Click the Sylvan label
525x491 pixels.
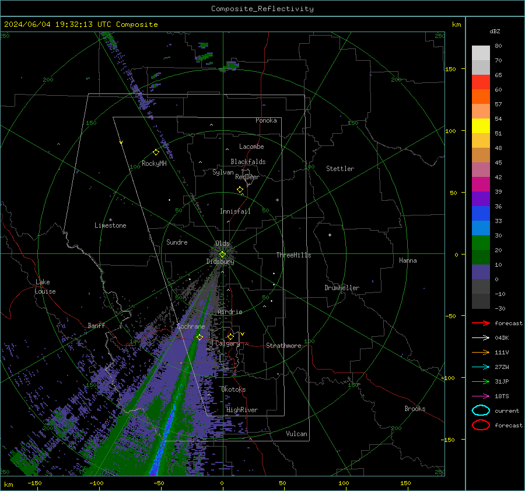coord(223,172)
